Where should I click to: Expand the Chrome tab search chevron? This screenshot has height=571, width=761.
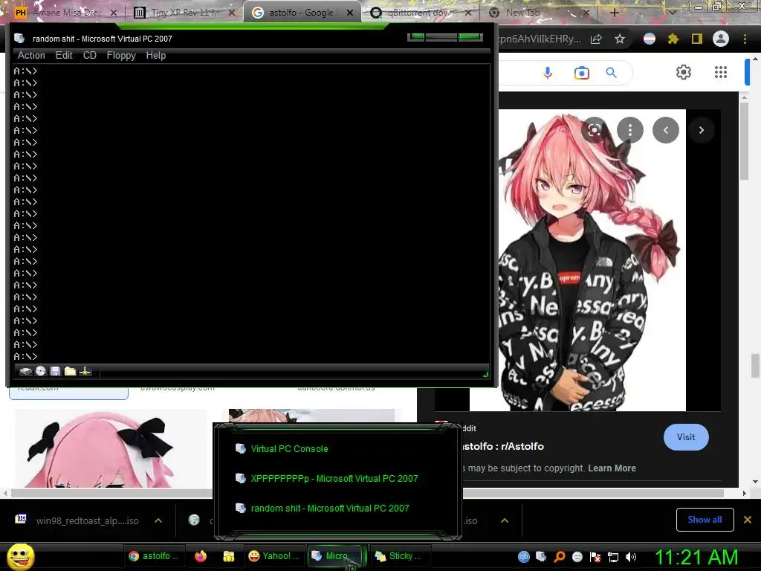point(672,13)
